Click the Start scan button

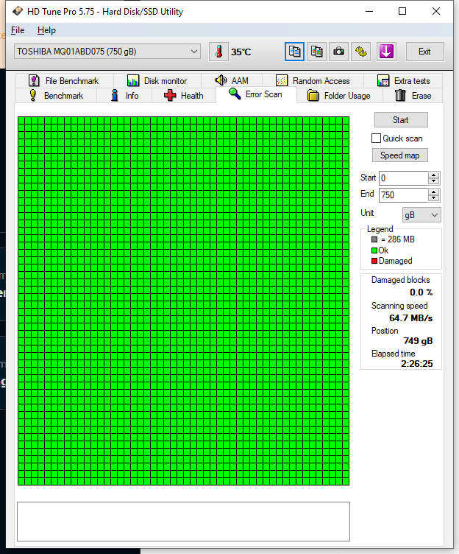click(401, 120)
